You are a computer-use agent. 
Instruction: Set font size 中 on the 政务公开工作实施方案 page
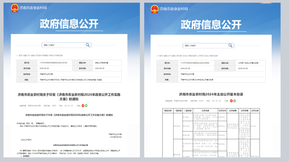68,106
